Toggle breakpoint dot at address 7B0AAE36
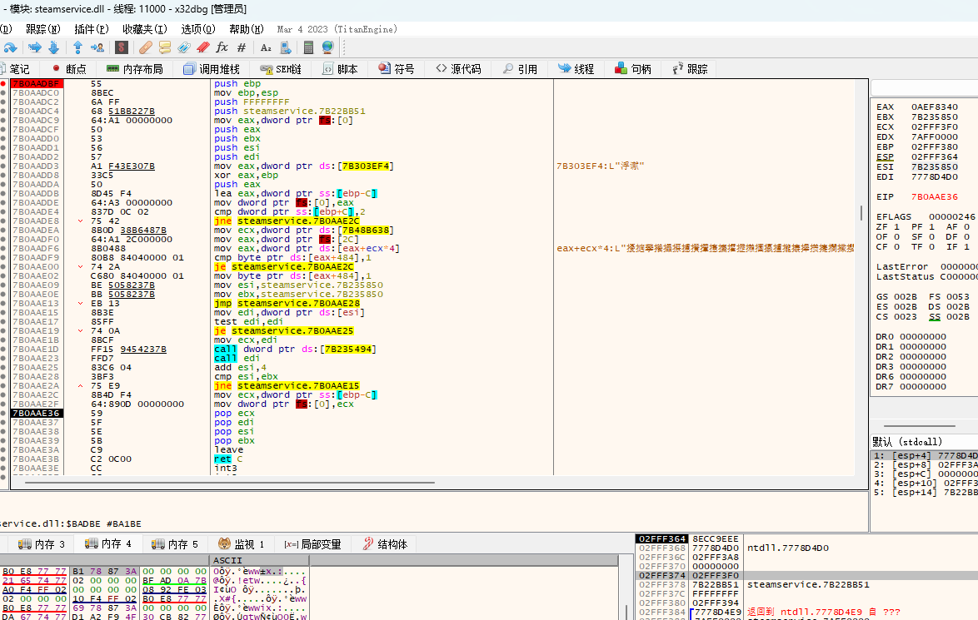 pyautogui.click(x=3, y=413)
